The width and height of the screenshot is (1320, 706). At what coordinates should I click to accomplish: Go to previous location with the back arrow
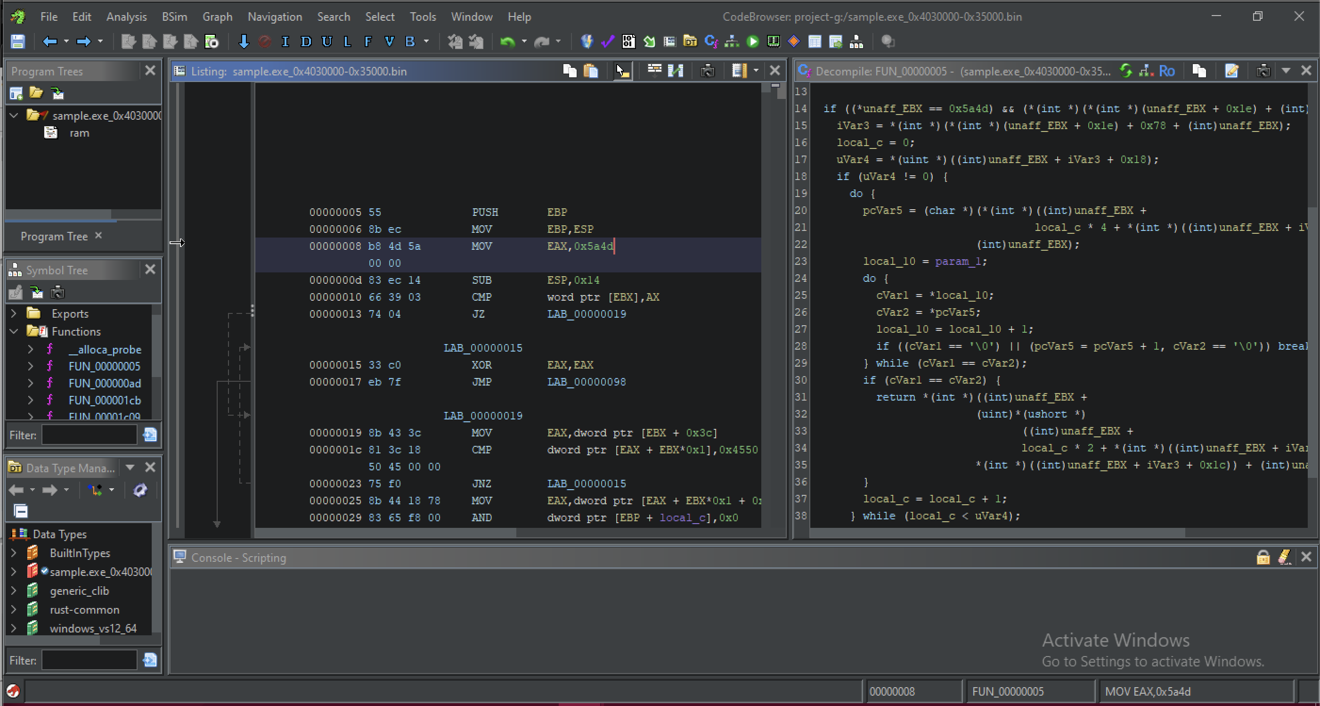tap(50, 41)
